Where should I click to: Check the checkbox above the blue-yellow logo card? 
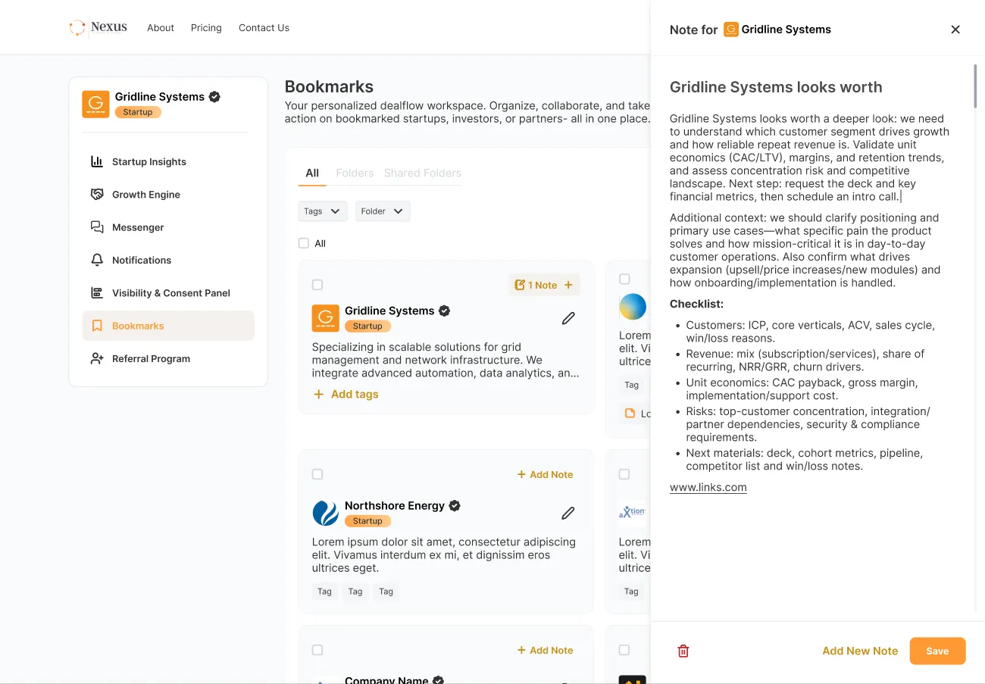click(x=624, y=279)
